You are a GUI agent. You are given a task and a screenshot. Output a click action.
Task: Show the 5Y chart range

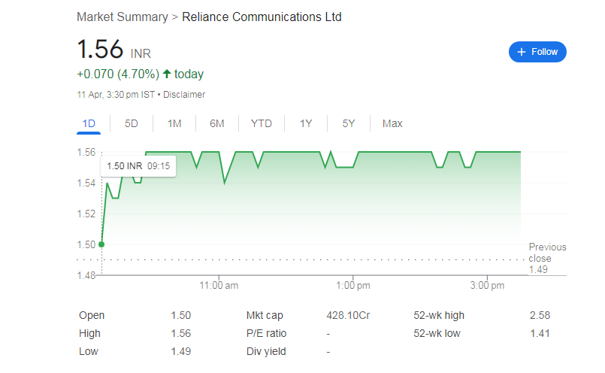(349, 123)
